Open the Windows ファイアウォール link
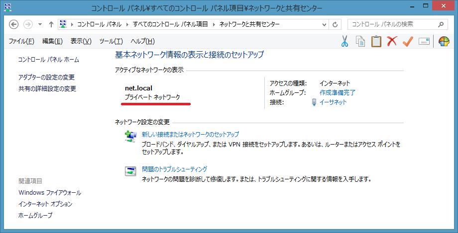Image resolution: width=458 pixels, height=233 pixels. [x=50, y=193]
